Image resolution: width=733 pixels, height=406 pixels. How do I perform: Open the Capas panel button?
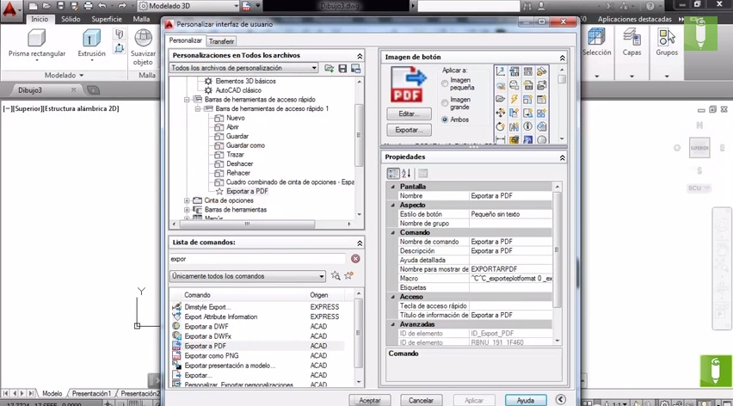coord(631,42)
